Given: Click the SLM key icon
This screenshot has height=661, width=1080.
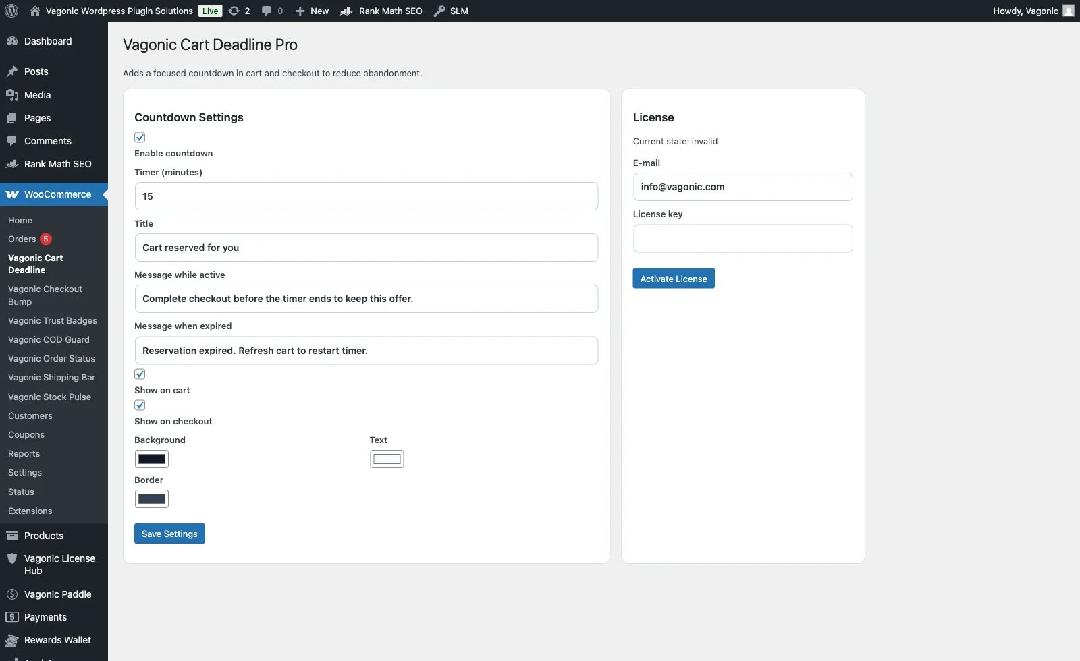Looking at the screenshot, I should 439,11.
